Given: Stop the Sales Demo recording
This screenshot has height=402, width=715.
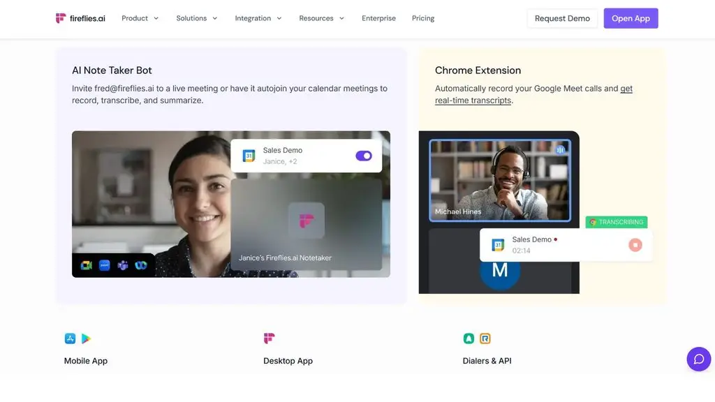Looking at the screenshot, I should coord(635,245).
